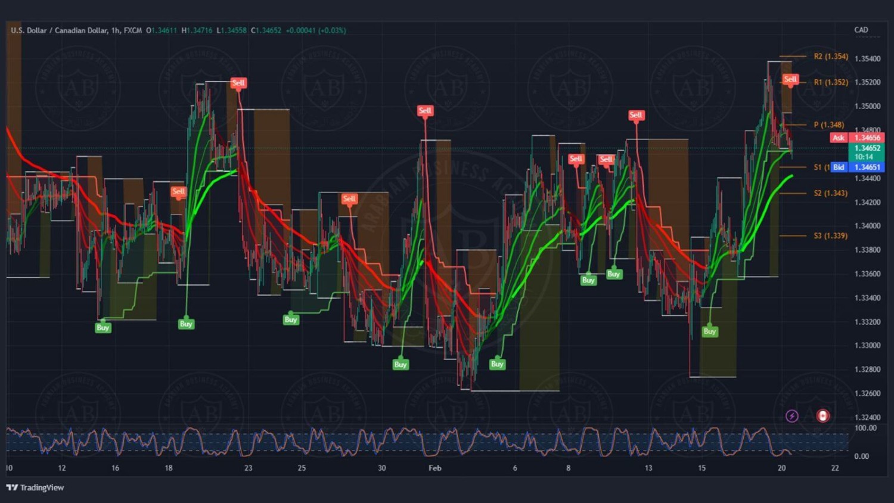
Task: Select the S3 (1.339) support level label
Action: 830,236
